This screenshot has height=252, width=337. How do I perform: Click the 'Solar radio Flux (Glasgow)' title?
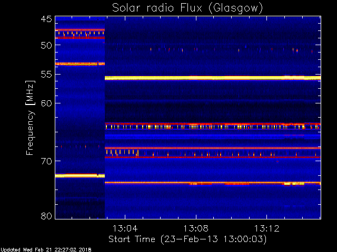click(187, 8)
